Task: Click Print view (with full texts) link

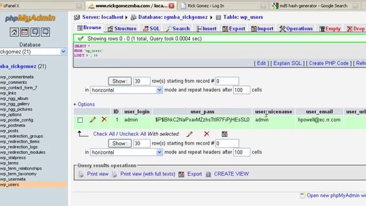Action: (148, 174)
